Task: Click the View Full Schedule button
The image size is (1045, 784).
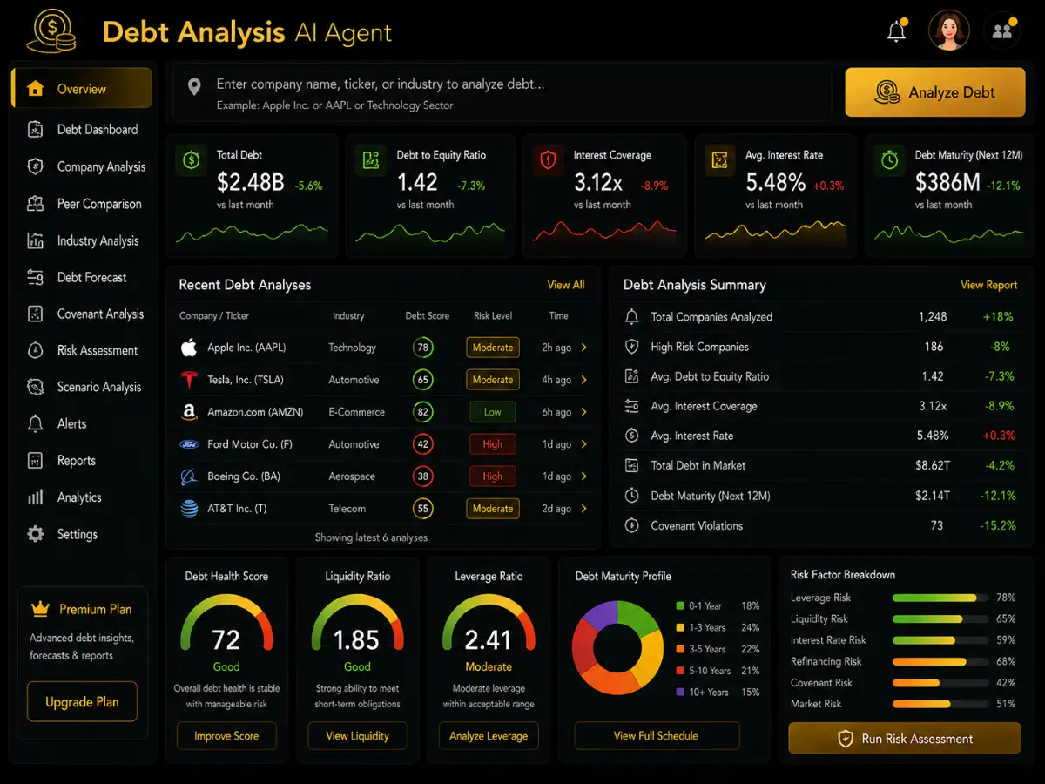Action: (x=656, y=736)
